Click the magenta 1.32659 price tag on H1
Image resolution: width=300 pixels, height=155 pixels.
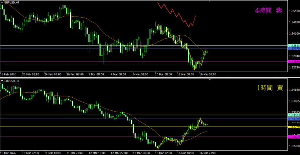coord(294,137)
